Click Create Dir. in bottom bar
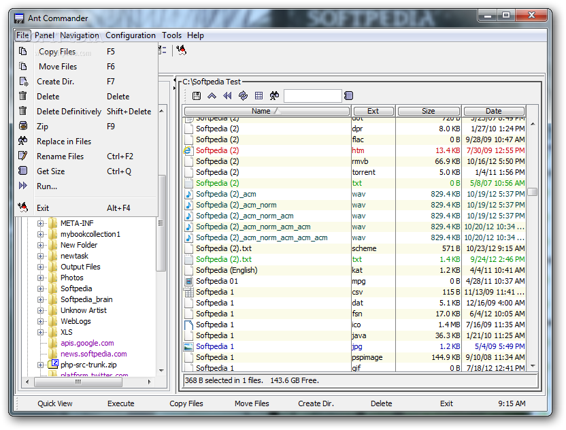566x430 pixels. tap(316, 403)
